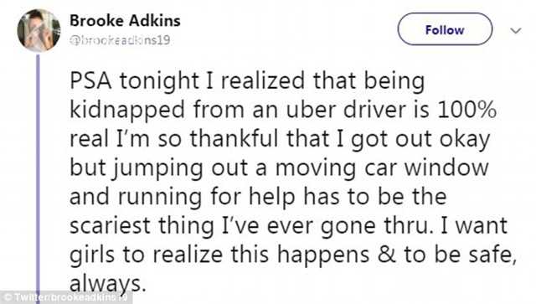The image size is (536, 304).
Task: Click the Follow button
Action: coord(445,29)
